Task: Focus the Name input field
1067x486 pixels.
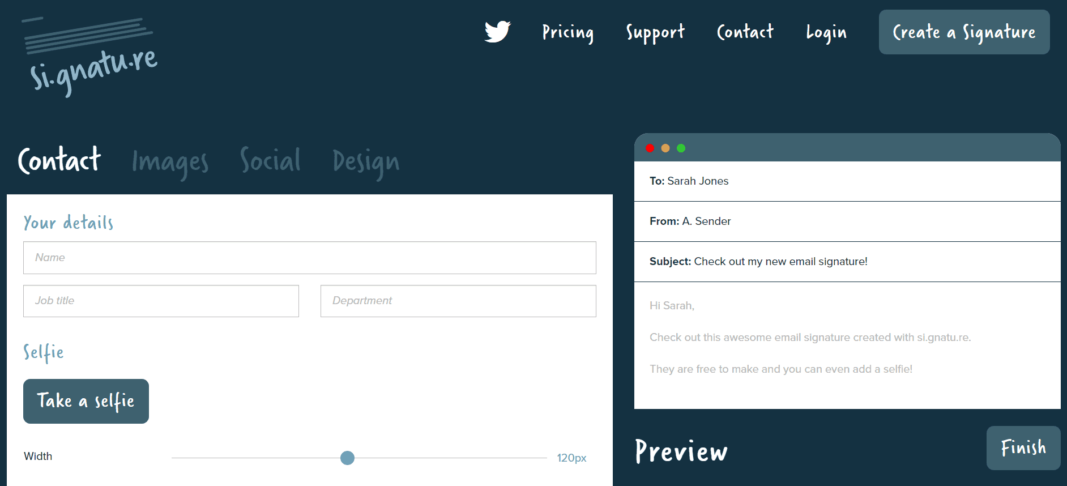Action: (x=309, y=258)
